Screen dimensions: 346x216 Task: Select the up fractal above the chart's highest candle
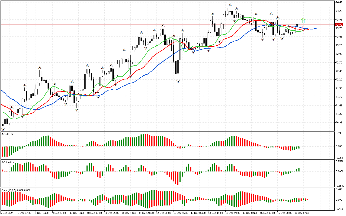230,5
